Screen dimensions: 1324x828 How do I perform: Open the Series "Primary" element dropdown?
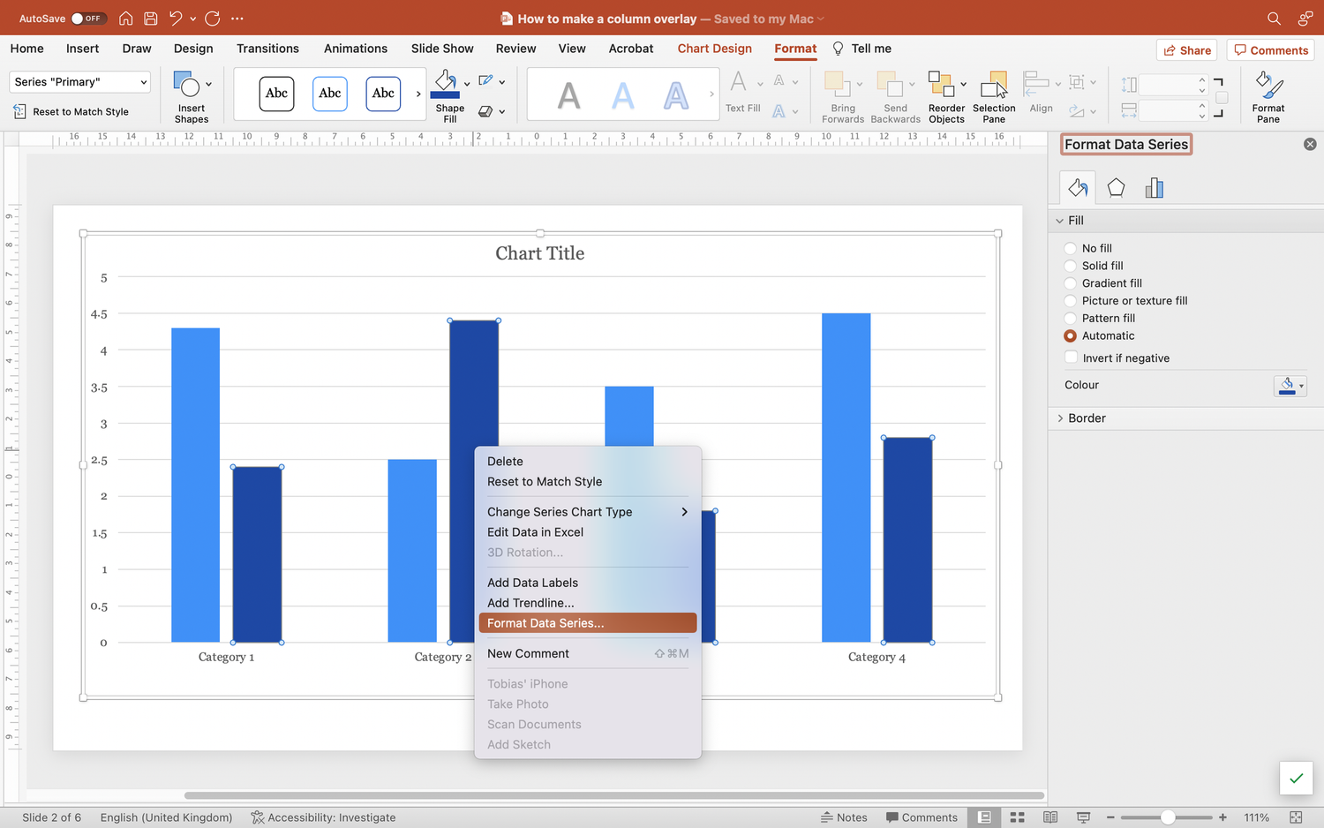[80, 82]
